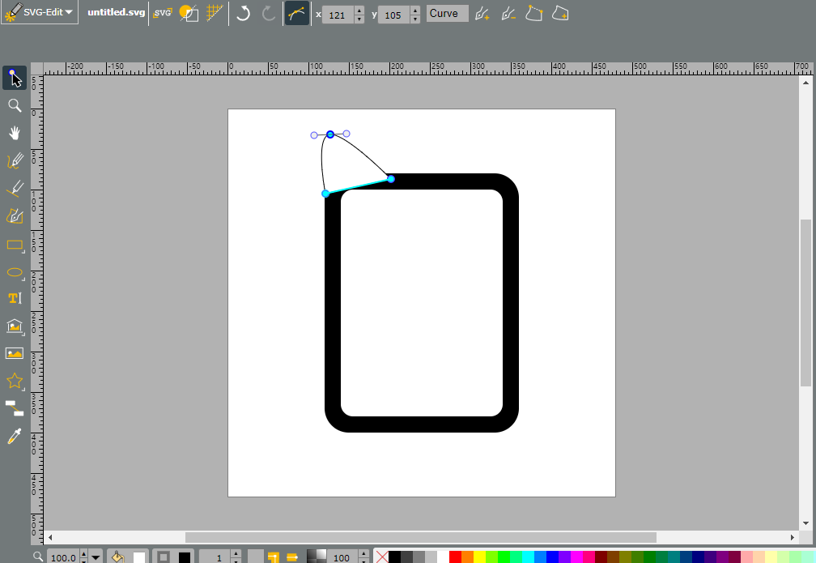Viewport: 816px width, 563px height.
Task: Choose the Pan hand tool
Action: (x=15, y=134)
